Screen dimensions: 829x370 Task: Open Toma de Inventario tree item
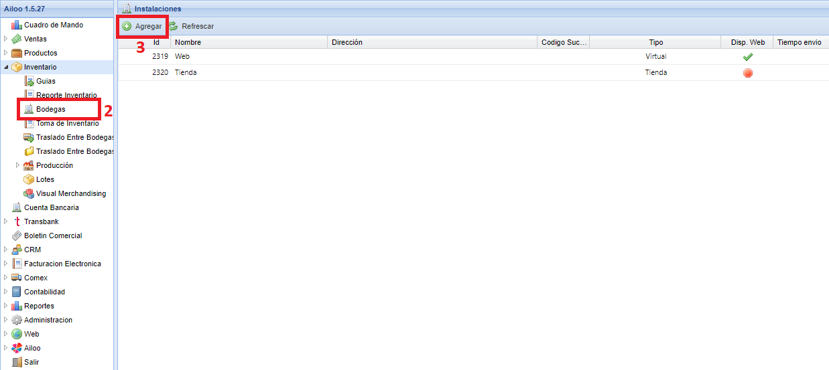click(x=68, y=123)
